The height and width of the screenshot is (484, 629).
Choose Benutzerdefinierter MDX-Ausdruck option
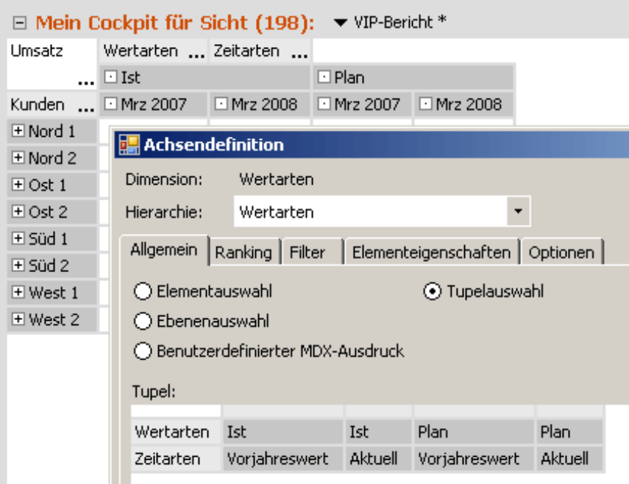pos(143,352)
